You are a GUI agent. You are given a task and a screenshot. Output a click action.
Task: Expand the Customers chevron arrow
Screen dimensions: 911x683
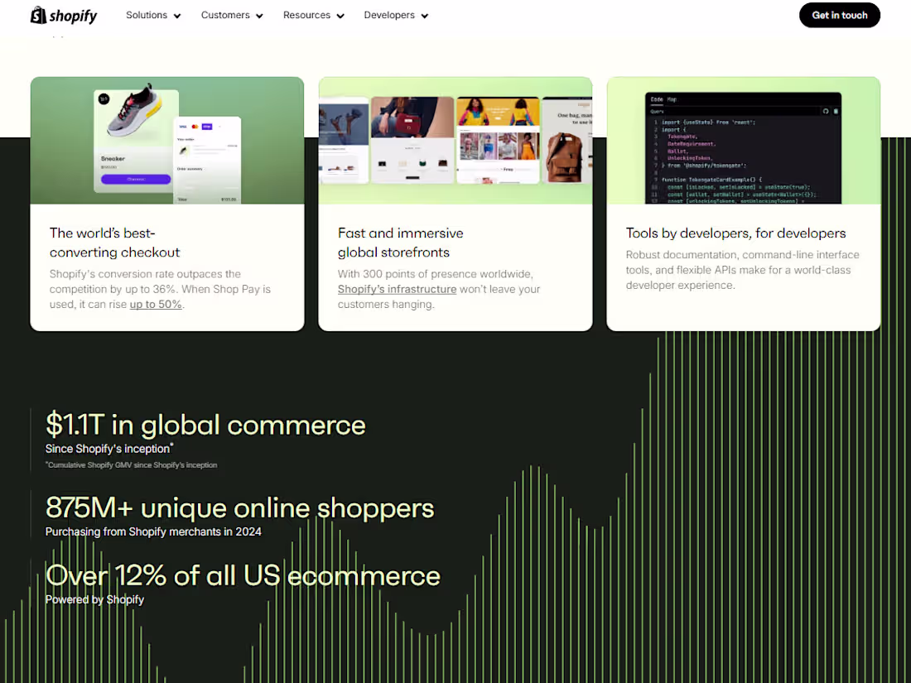pyautogui.click(x=259, y=16)
